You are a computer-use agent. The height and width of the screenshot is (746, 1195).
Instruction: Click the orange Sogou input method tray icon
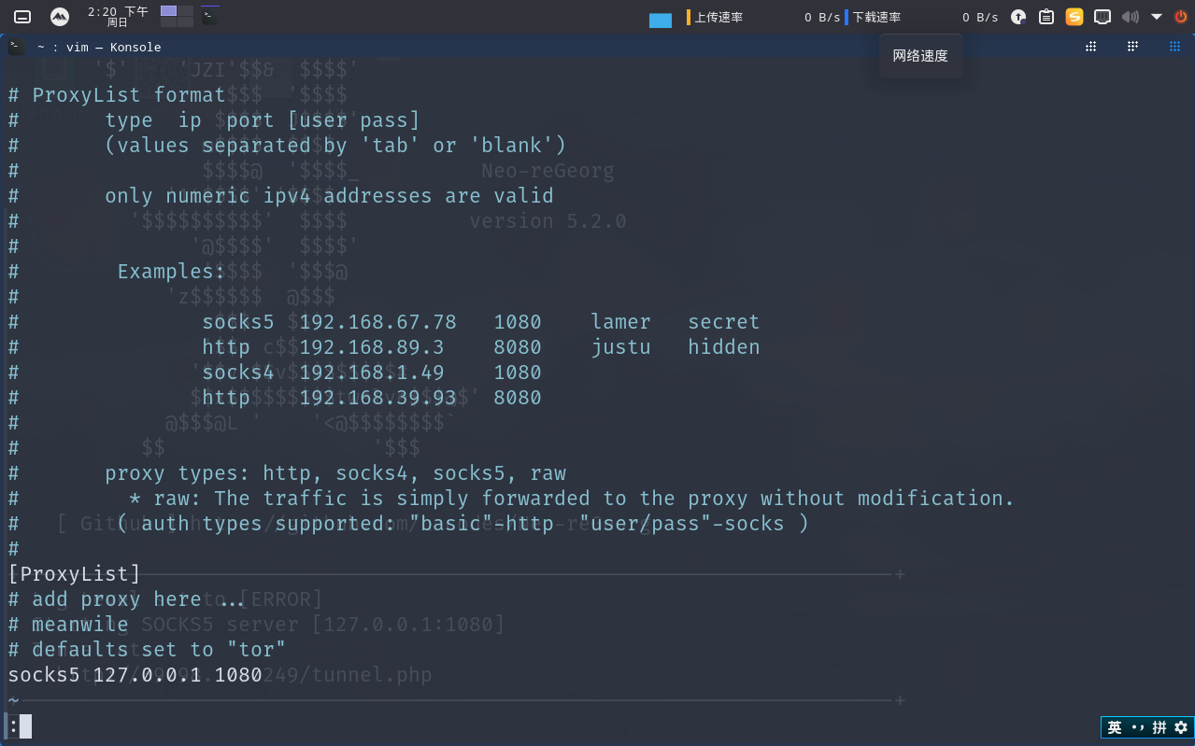coord(1074,17)
